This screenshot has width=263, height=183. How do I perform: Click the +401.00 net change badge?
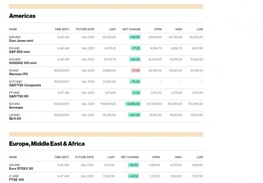point(134,115)
